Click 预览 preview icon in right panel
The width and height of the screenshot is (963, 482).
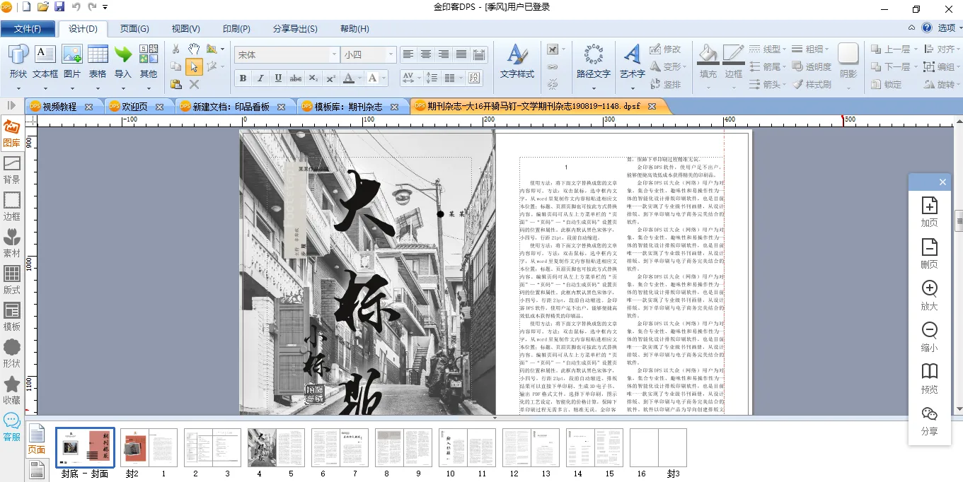click(x=929, y=378)
